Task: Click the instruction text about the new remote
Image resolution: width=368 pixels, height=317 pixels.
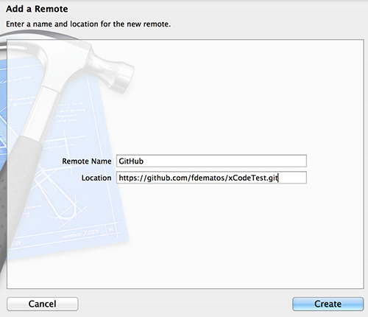Action: [x=88, y=24]
